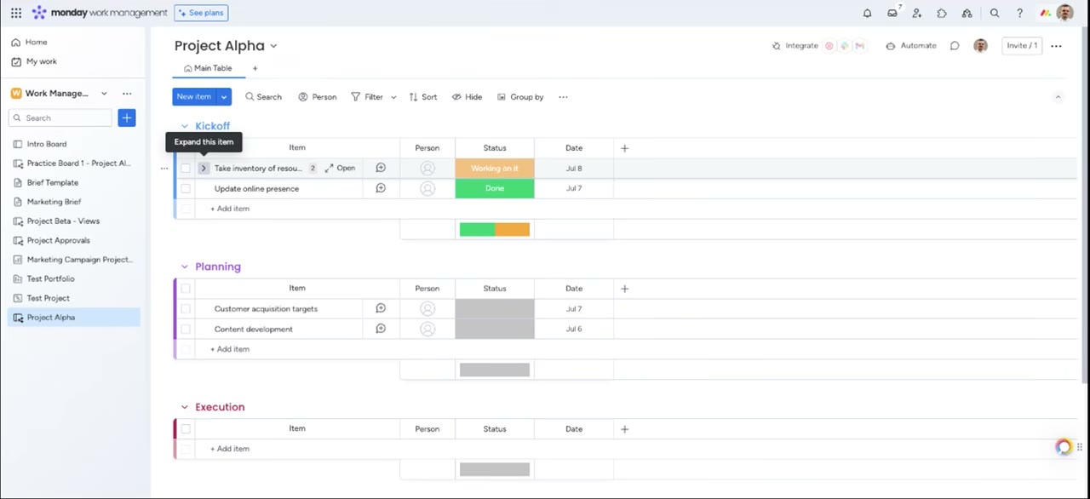Open the Filter dropdown arrow
Screen dimensions: 1090x499
coord(393,97)
